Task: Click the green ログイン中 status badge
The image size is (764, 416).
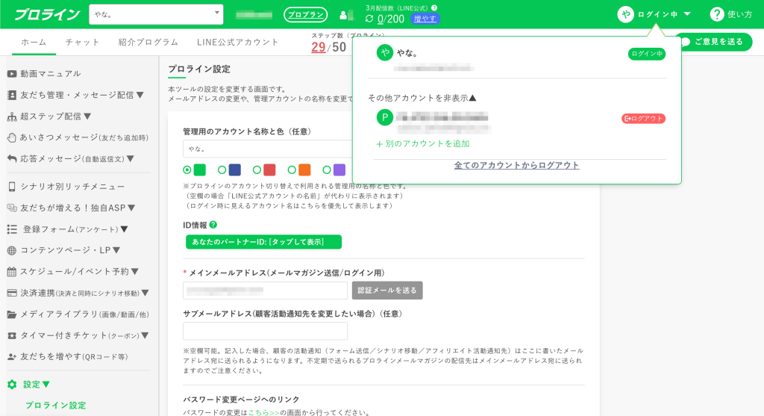Action: (647, 54)
